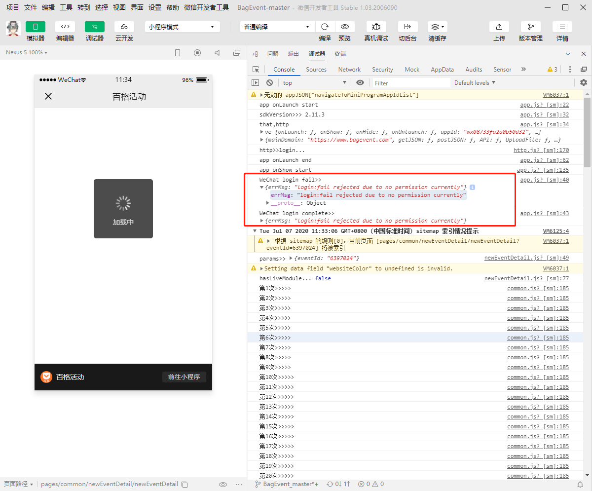The height and width of the screenshot is (491, 592).
Task: Open the Default levels dropdown
Action: 475,83
